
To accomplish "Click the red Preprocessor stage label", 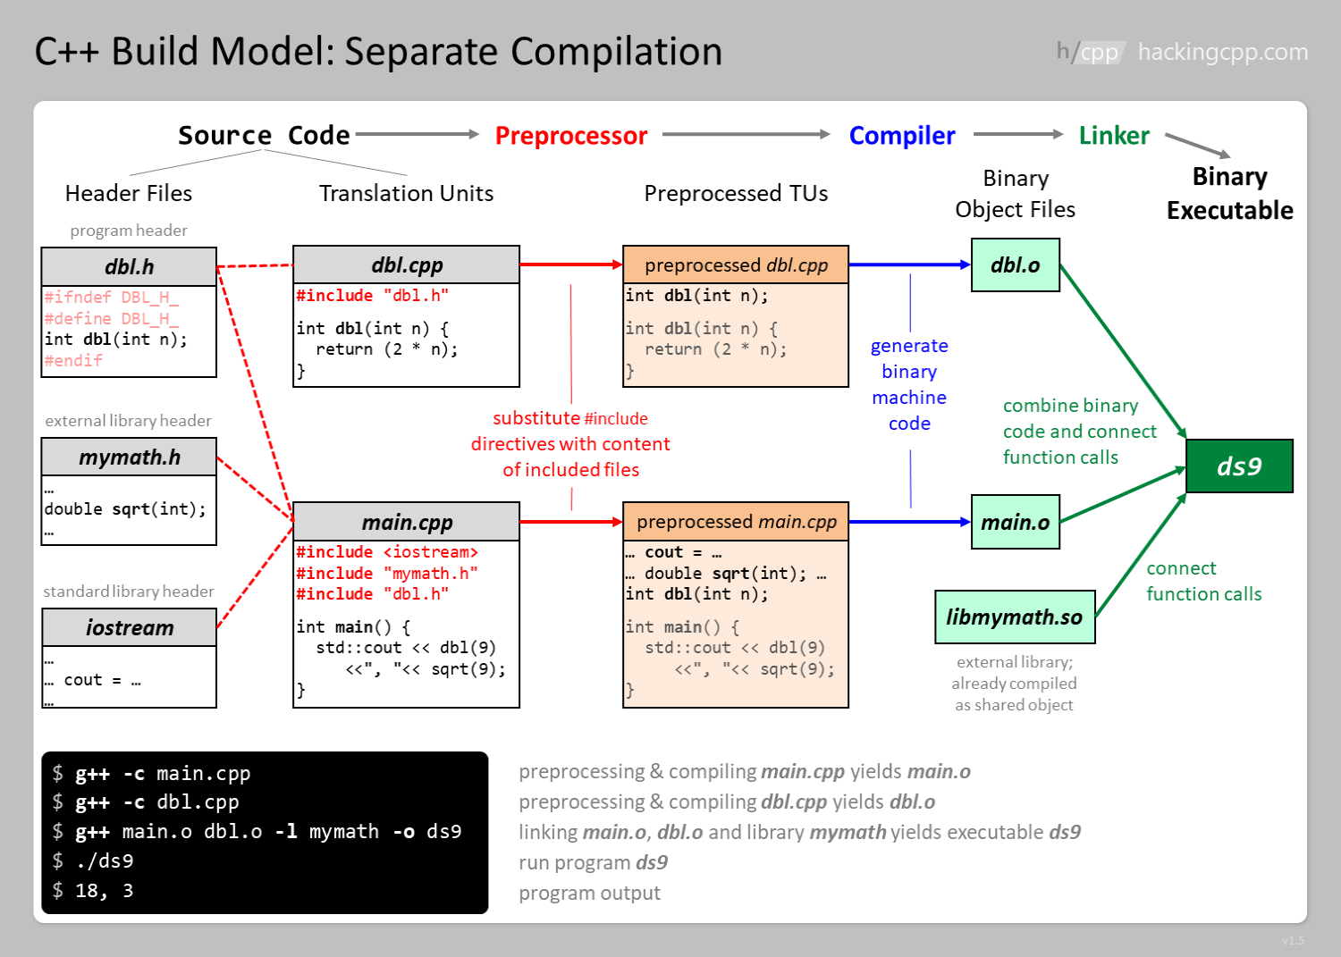I will (570, 136).
